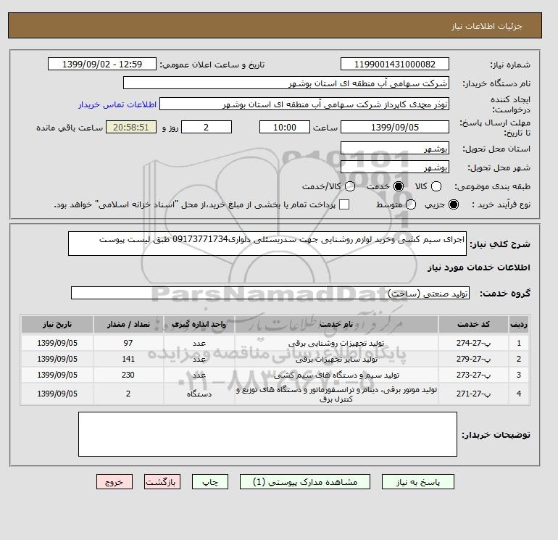Click the گروه خدمت field تولید صنعتی

tap(270, 293)
